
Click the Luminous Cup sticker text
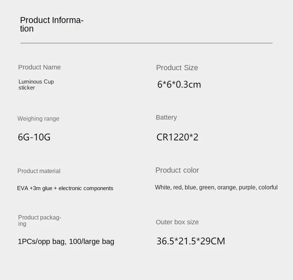coord(36,85)
